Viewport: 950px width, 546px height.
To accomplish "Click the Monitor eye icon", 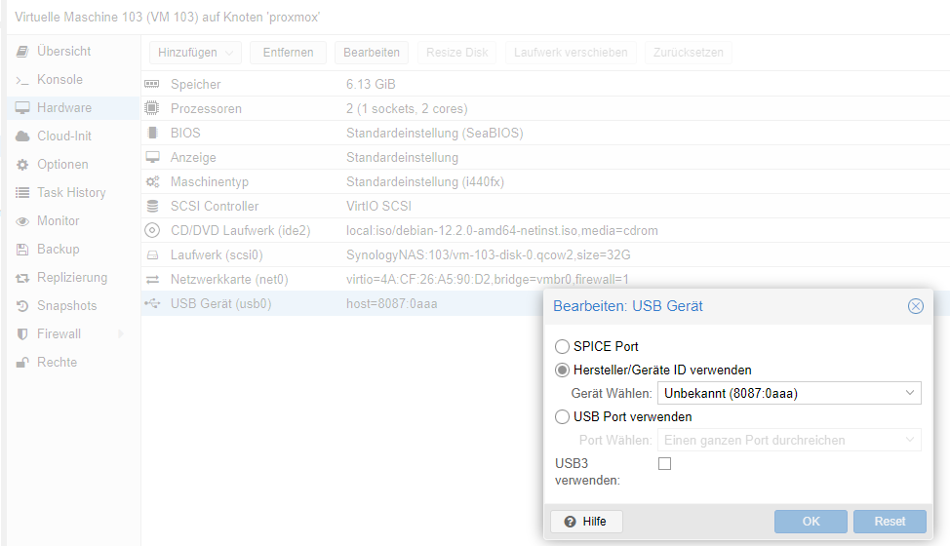I will (22, 221).
